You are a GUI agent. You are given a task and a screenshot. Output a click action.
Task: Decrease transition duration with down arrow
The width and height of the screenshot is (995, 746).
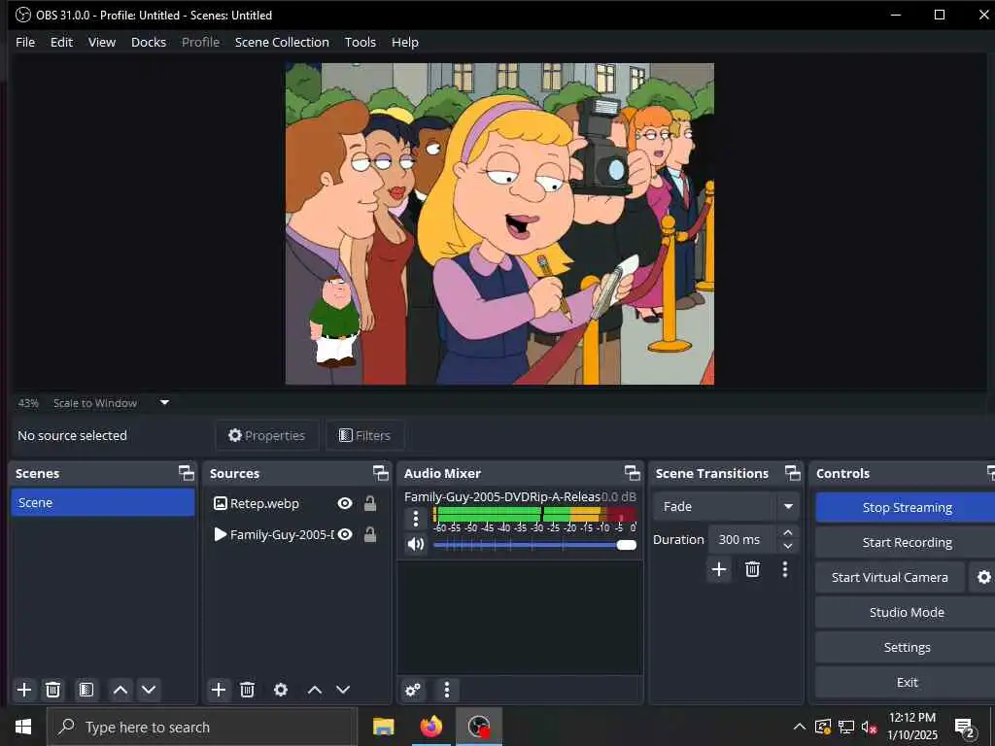[x=787, y=546]
